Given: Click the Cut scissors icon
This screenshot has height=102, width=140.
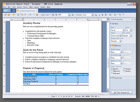Looking at the screenshot, I should (x=31, y=15).
